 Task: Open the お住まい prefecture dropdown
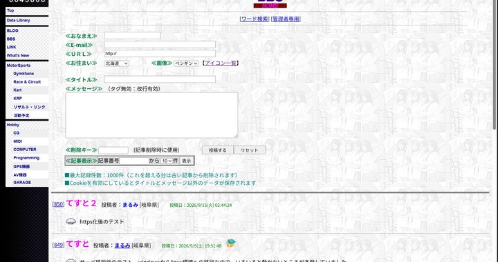[x=117, y=63]
